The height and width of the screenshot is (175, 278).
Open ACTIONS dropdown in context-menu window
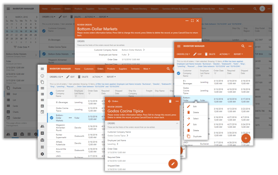[224, 54]
